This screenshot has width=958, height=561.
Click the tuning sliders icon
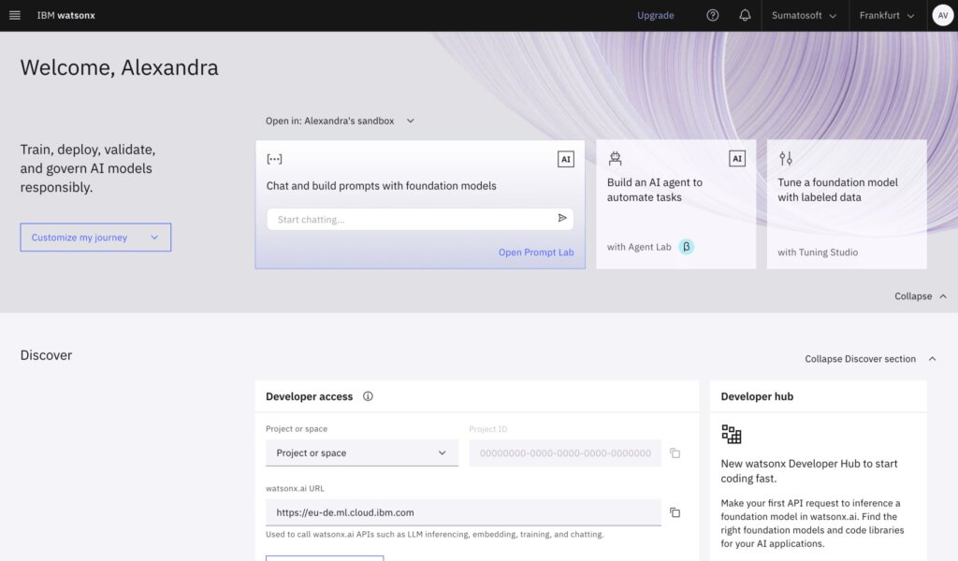click(x=786, y=159)
